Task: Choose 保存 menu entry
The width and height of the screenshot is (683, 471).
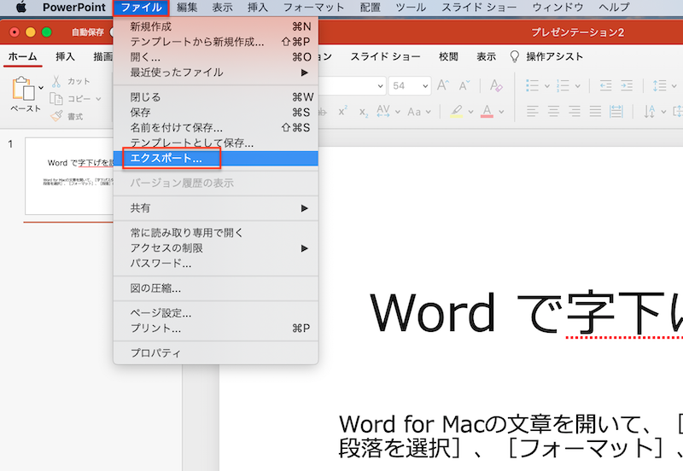Action: 216,113
